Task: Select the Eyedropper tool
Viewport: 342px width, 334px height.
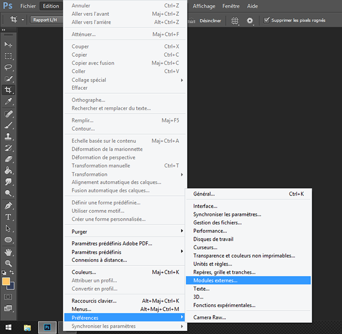Action: [x=8, y=102]
